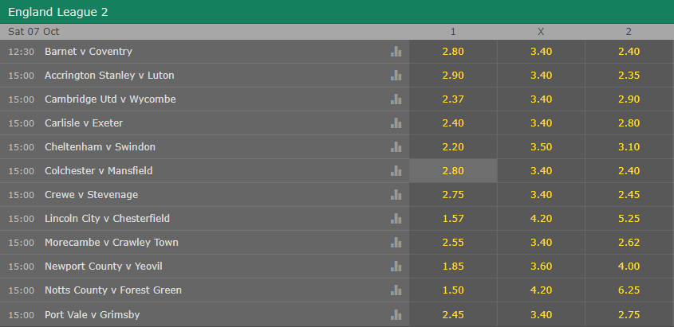Show statistics icon for Lincoln City v Chesterfield
Image resolution: width=674 pixels, height=327 pixels.
396,219
